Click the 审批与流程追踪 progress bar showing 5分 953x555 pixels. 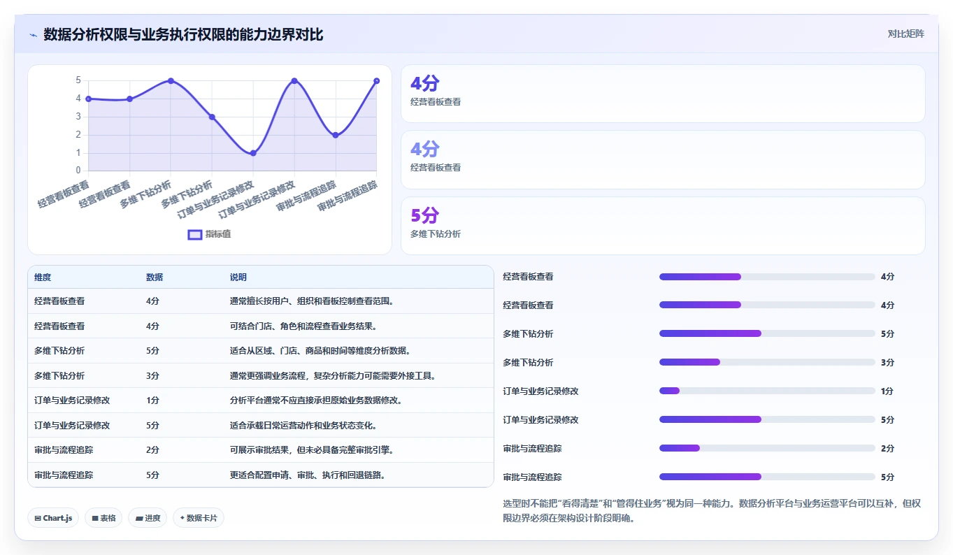tap(767, 477)
